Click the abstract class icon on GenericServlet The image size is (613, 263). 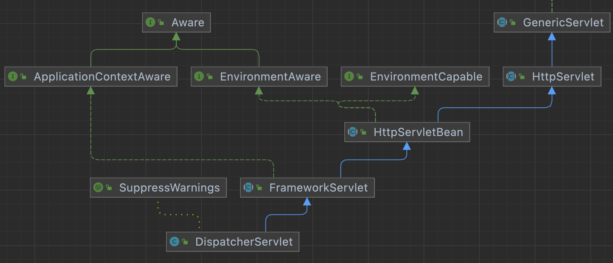click(x=502, y=23)
